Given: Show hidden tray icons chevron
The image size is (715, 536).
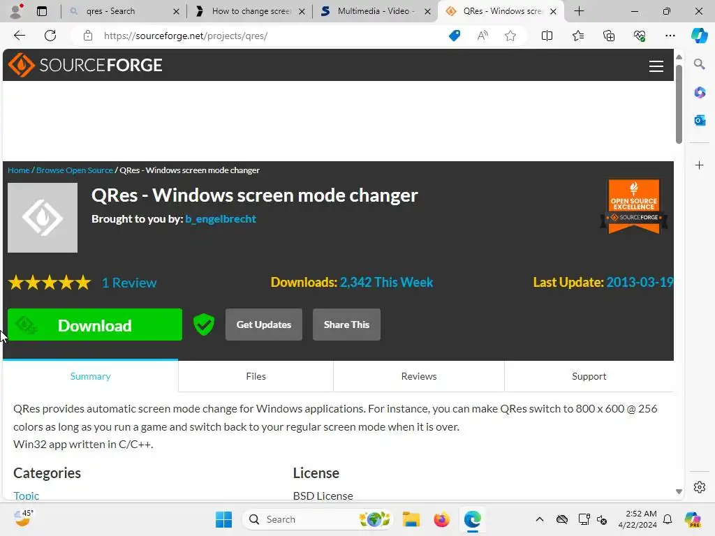Looking at the screenshot, I should tap(540, 519).
